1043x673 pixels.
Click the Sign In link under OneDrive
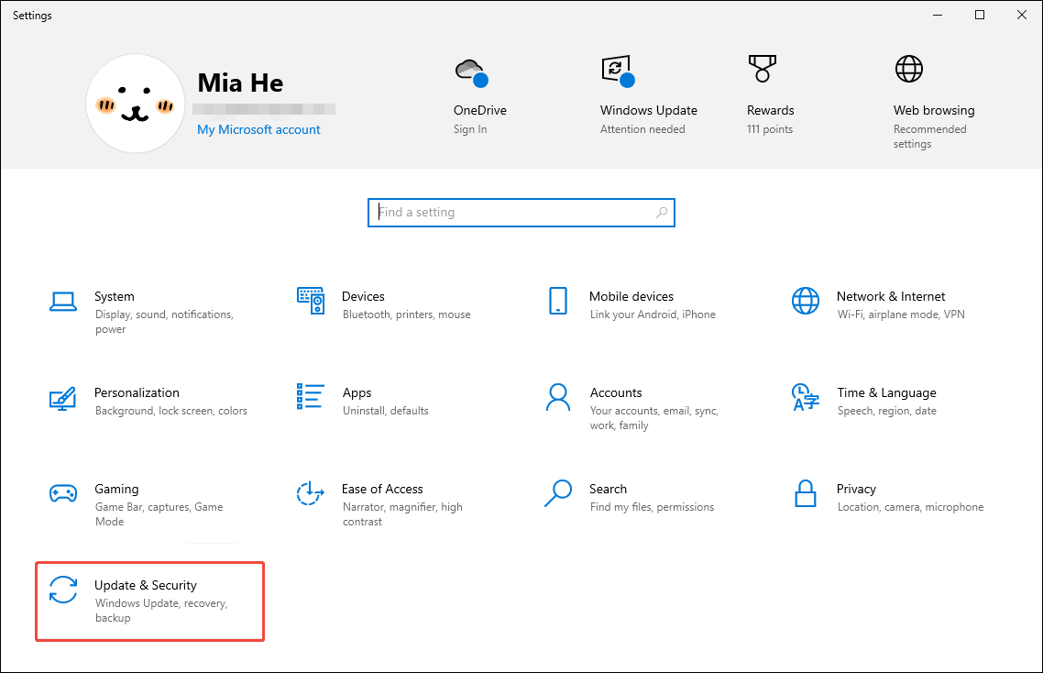(x=469, y=129)
